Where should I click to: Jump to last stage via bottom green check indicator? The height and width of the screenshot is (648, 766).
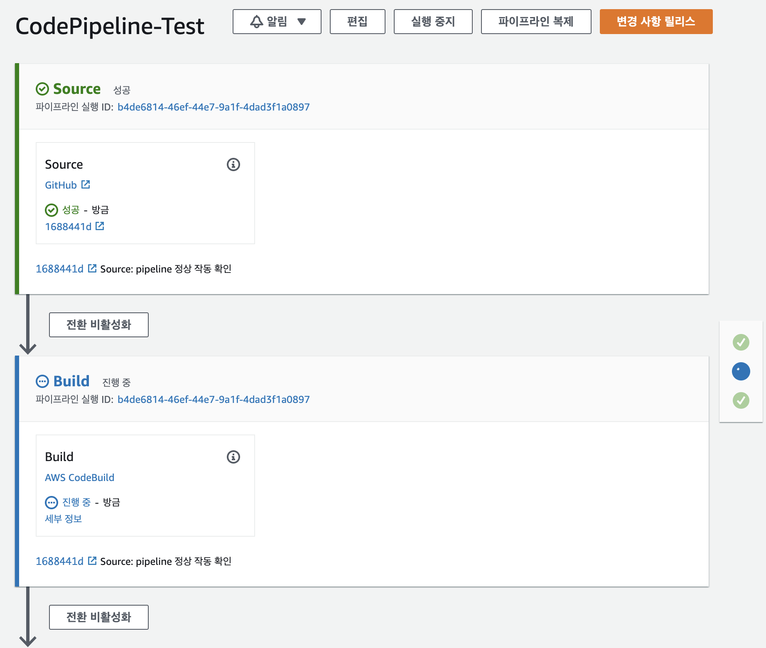[x=741, y=400]
